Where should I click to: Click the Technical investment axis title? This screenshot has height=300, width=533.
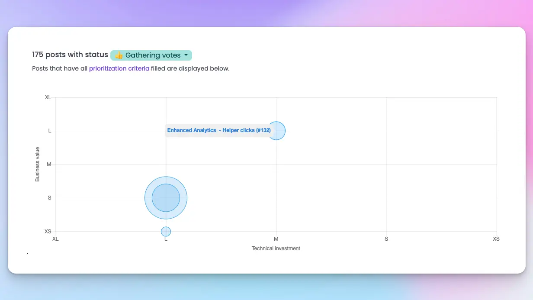(x=276, y=248)
